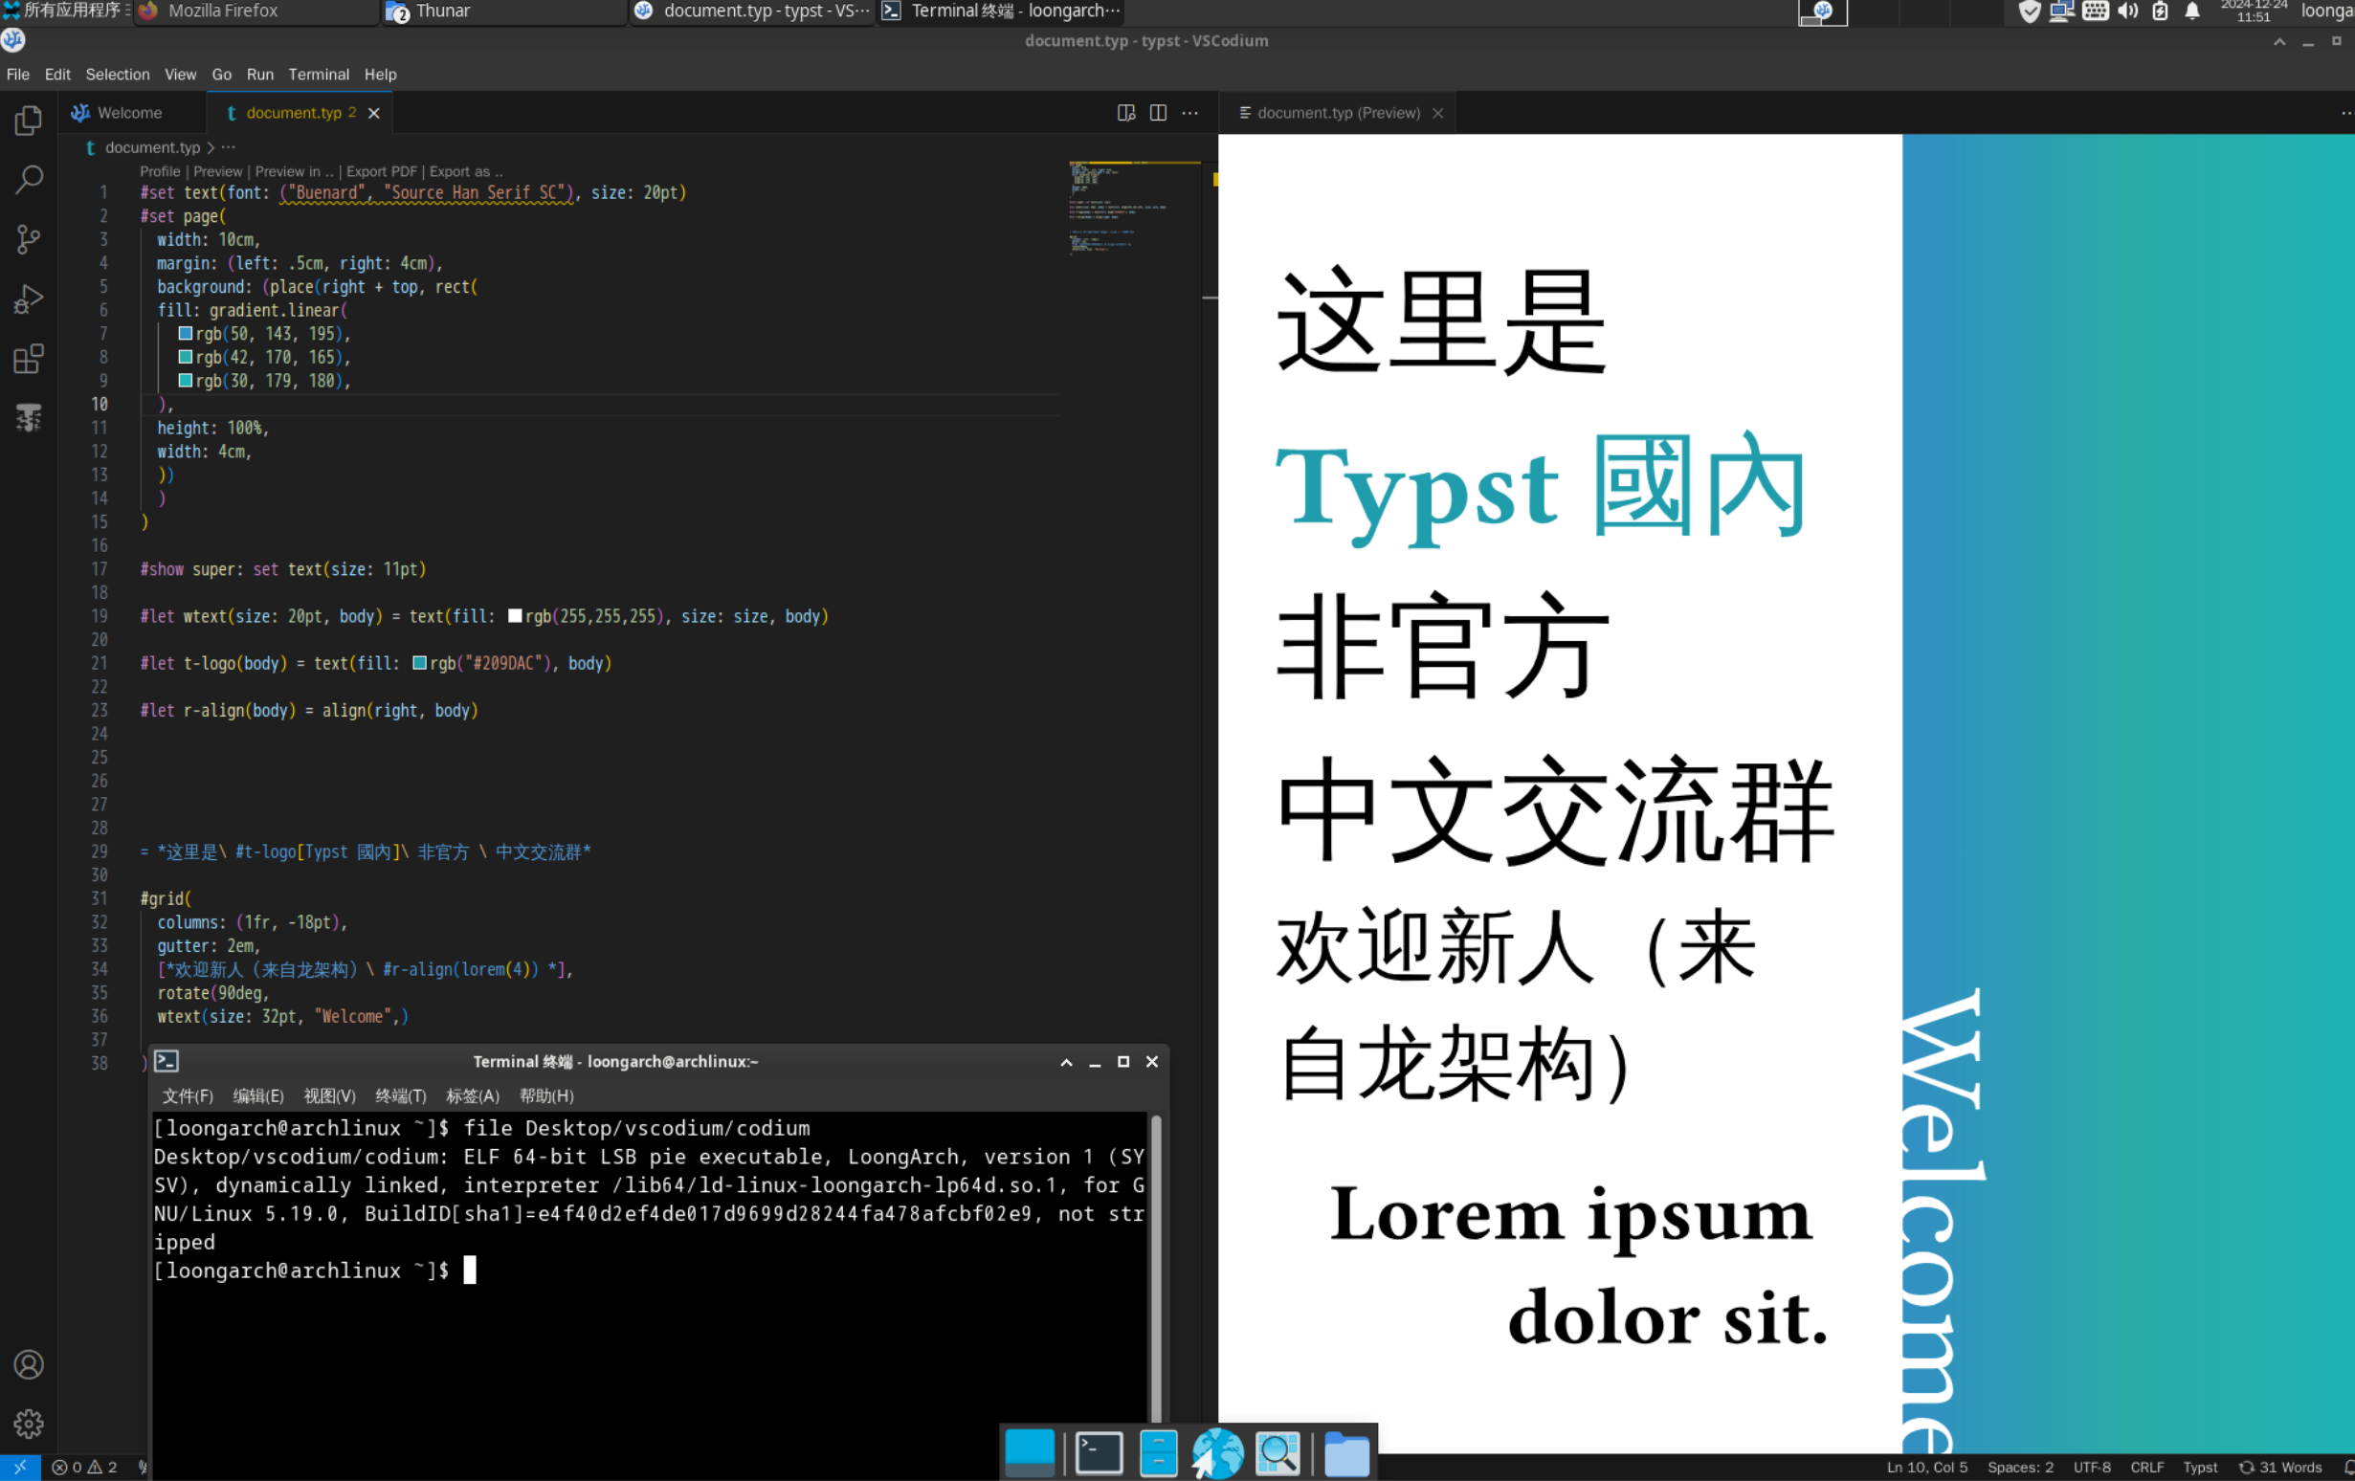
Task: Click the Ln 10, Col 5 cursor position
Action: pos(1926,1468)
